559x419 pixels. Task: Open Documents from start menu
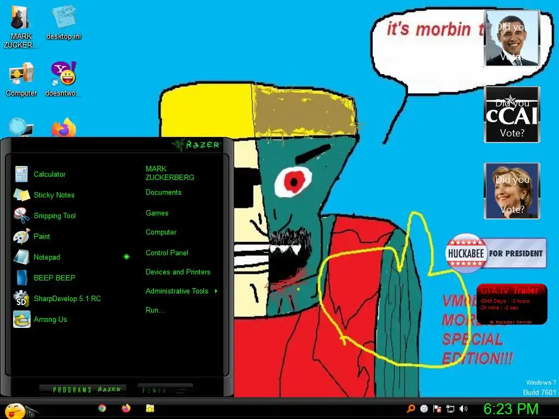coord(163,193)
